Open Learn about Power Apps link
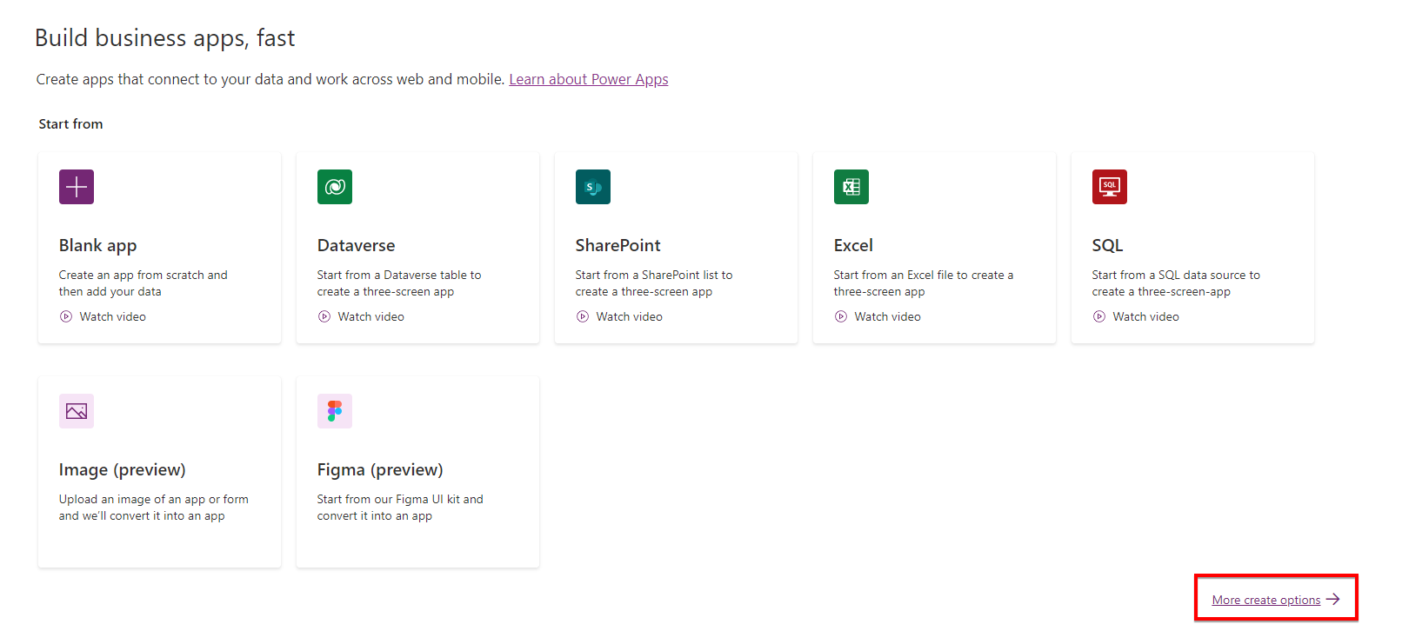 (589, 79)
